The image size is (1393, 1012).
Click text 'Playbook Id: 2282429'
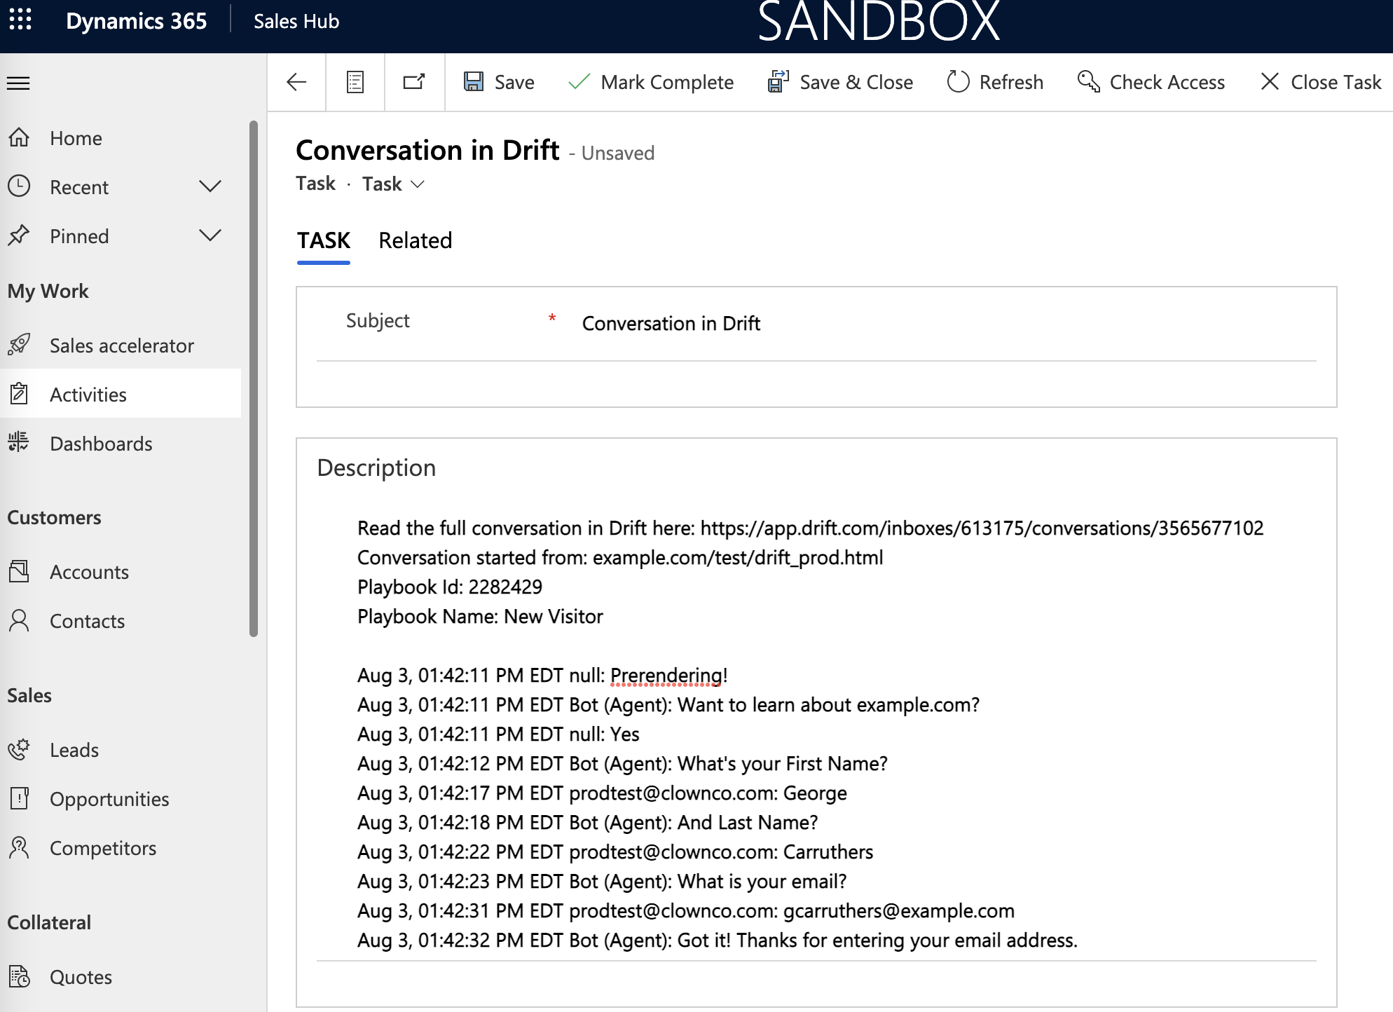click(450, 587)
